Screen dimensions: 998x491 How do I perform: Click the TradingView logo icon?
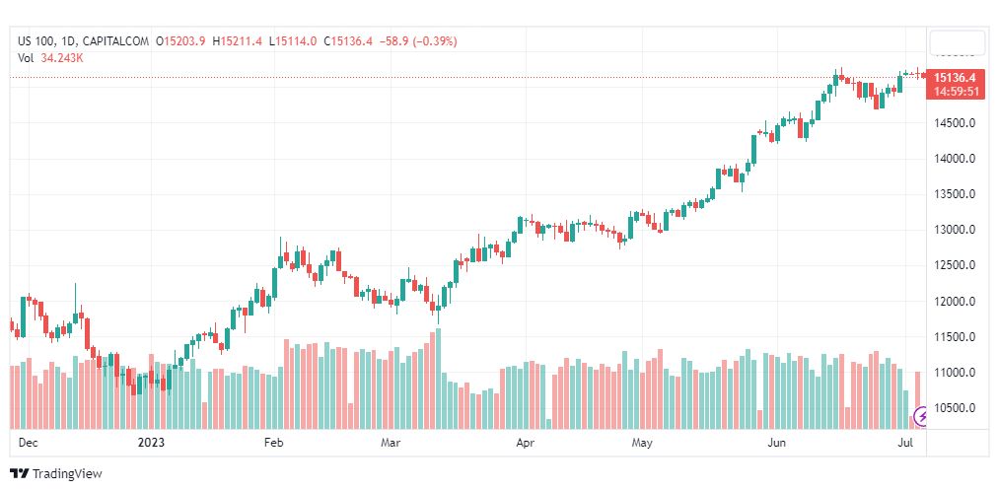pyautogui.click(x=19, y=474)
